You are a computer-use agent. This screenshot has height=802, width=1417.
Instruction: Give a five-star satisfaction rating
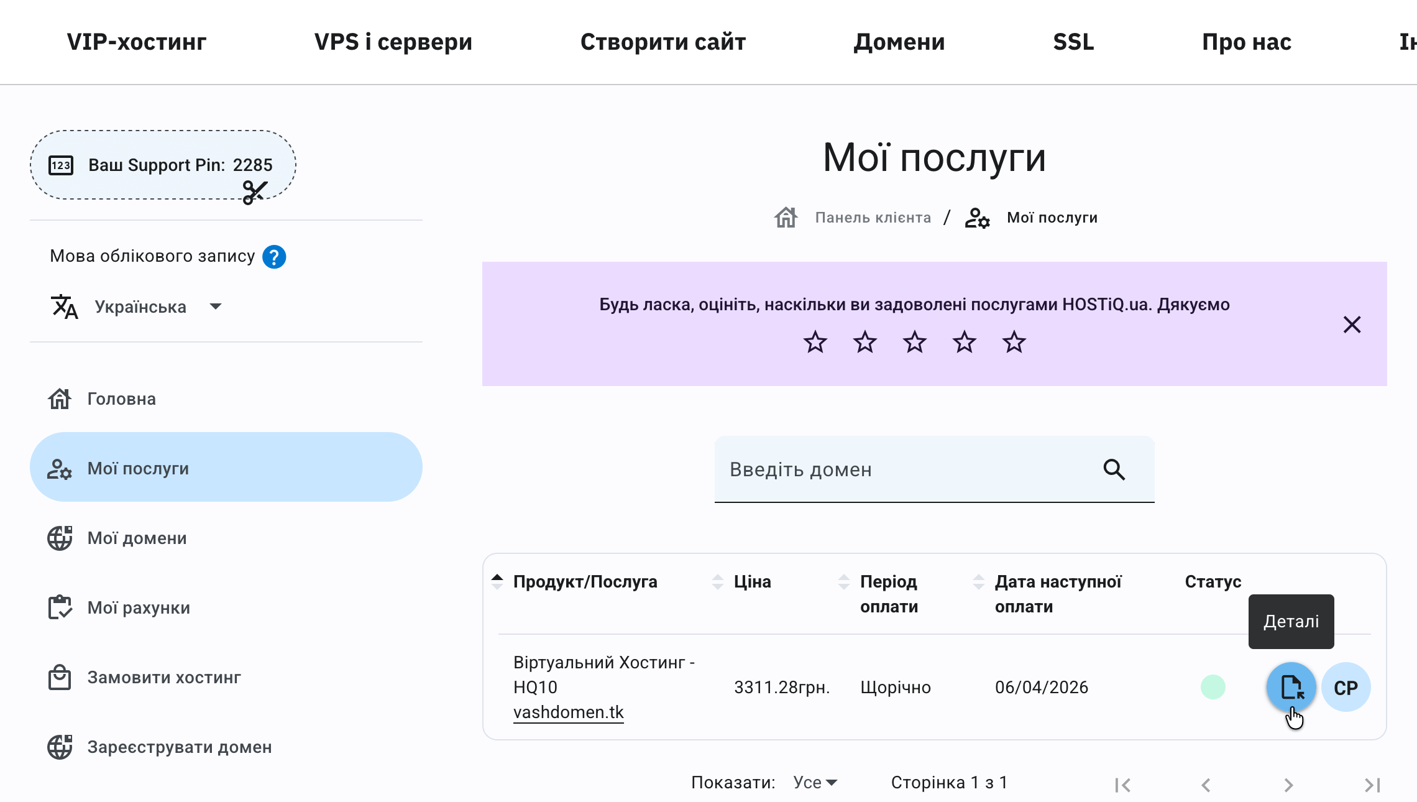1014,341
